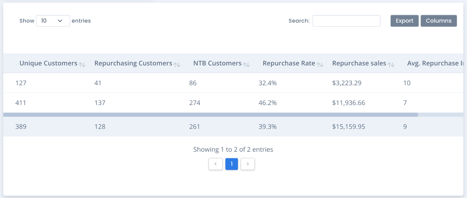
Task: Click the $3,223.29 repurchase sales cell
Action: point(346,83)
